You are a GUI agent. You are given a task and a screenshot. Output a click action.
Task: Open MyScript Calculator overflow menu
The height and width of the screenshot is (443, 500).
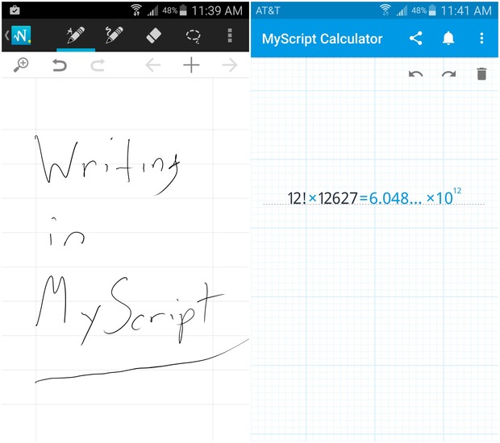(481, 38)
